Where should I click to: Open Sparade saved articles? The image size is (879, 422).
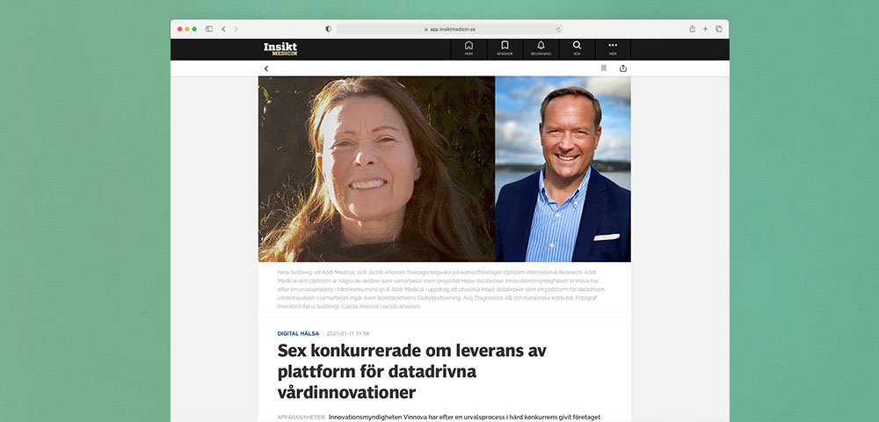[x=505, y=48]
